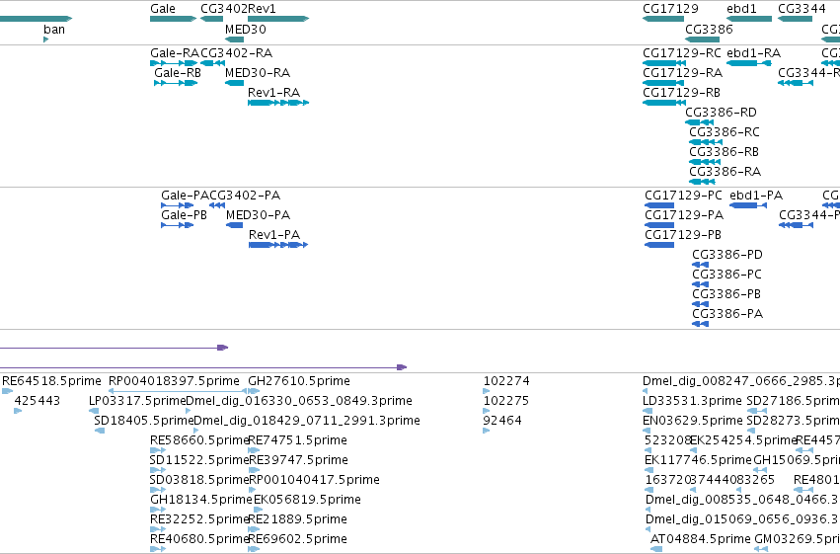
Task: Select the RE32252.5prime EST feature
Action: [x=158, y=530]
